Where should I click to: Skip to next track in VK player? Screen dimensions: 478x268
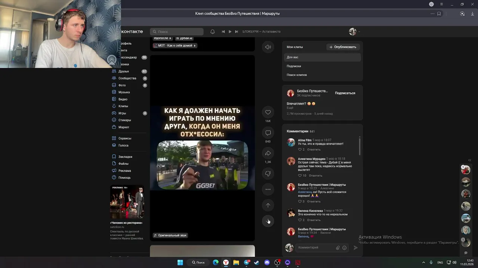(236, 32)
